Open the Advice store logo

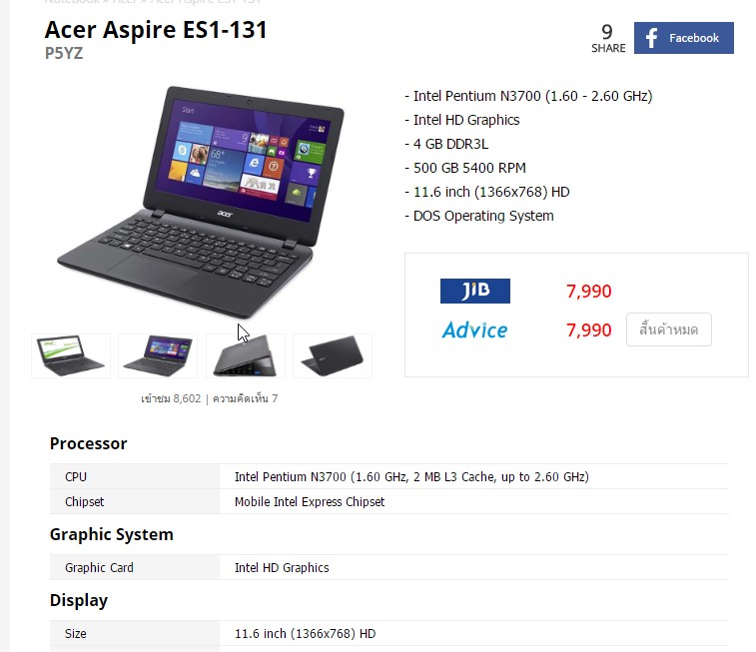474,330
